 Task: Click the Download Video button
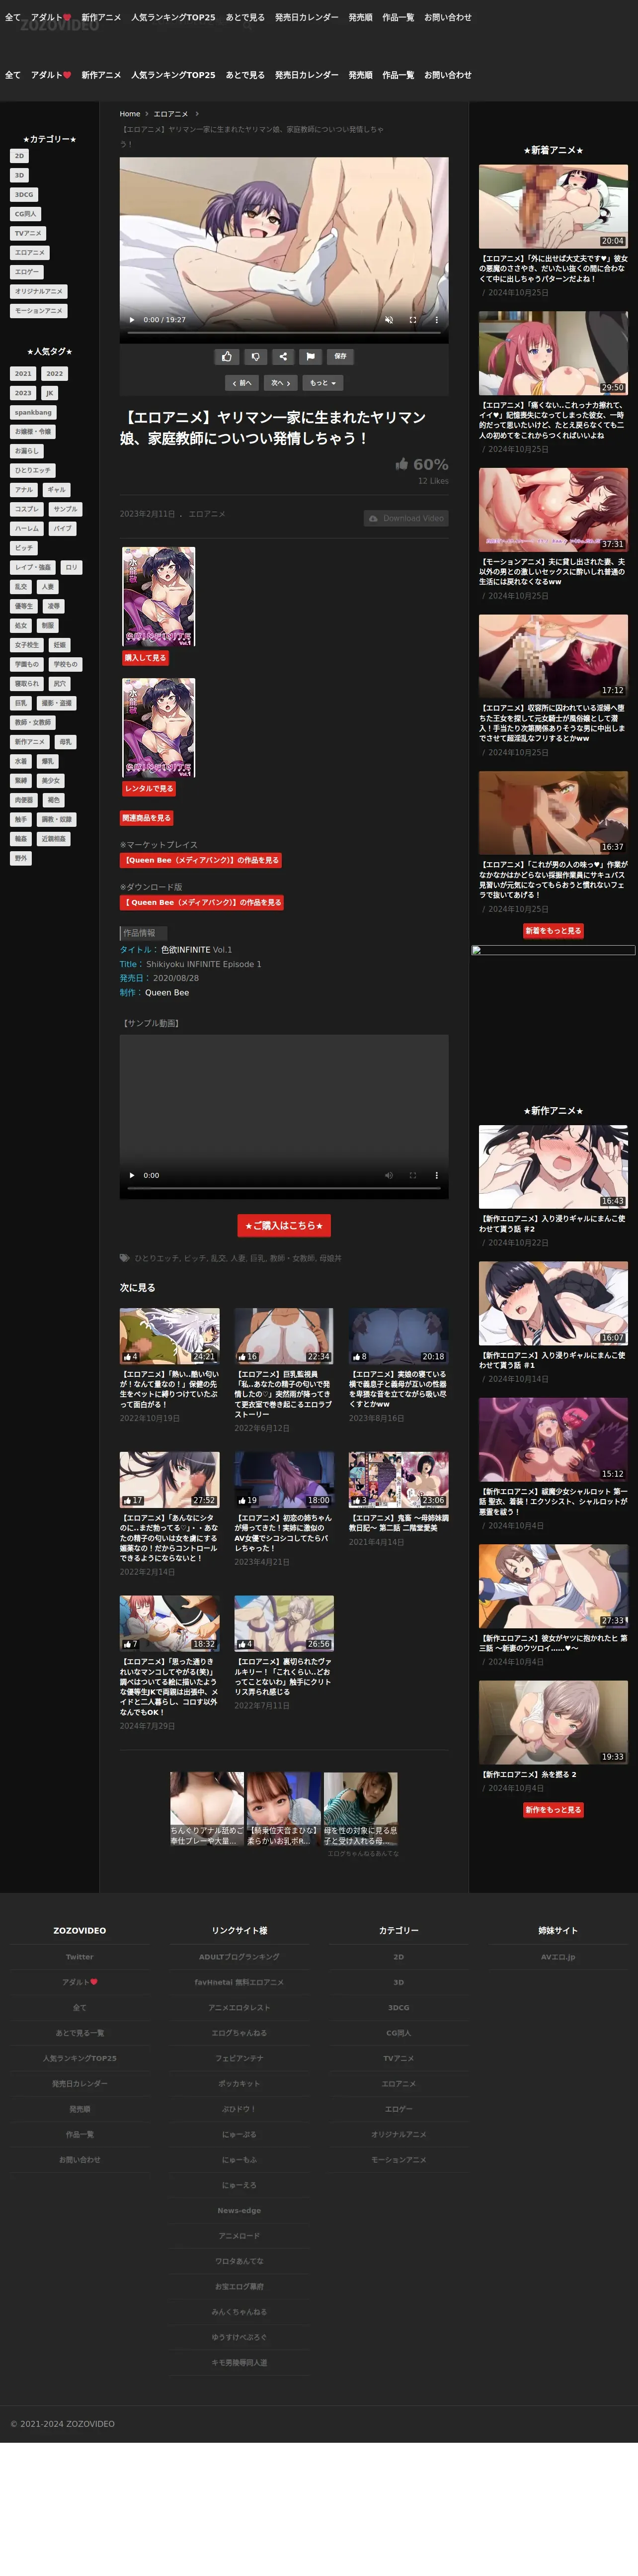click(406, 518)
